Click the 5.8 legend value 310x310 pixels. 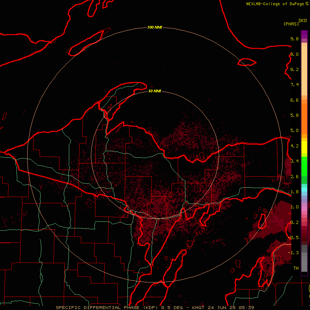pyautogui.click(x=294, y=115)
